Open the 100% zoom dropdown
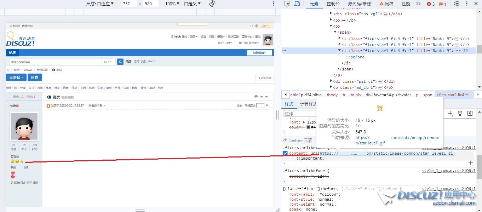Image resolution: width=482 pixels, height=212 pixels. pyautogui.click(x=173, y=4)
